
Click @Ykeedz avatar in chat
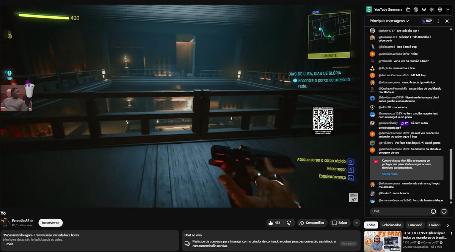point(372,61)
